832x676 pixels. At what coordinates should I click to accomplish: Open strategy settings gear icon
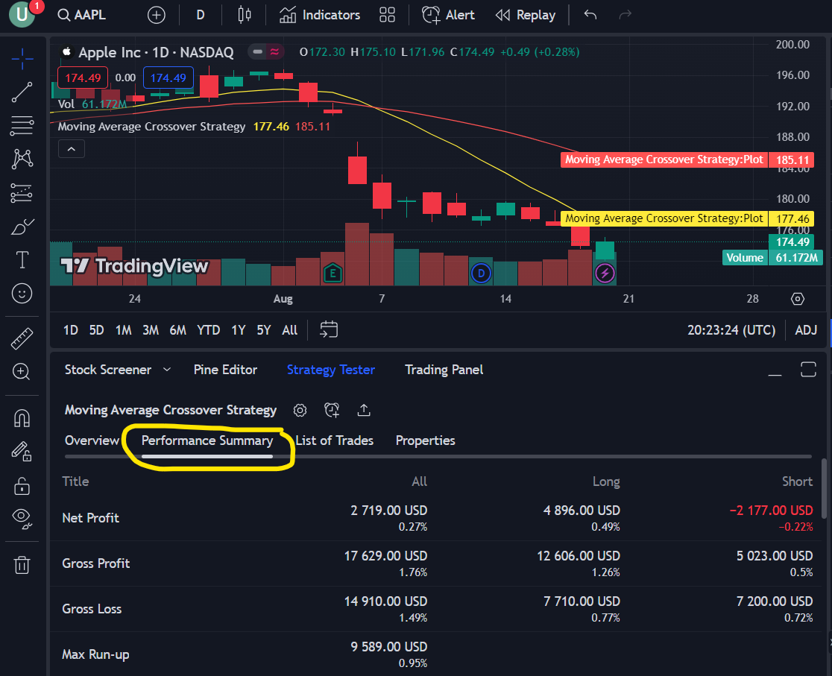pos(300,410)
